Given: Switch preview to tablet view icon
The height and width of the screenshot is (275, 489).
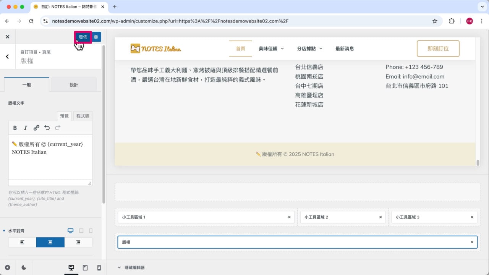Looking at the screenshot, I should 85,267.
